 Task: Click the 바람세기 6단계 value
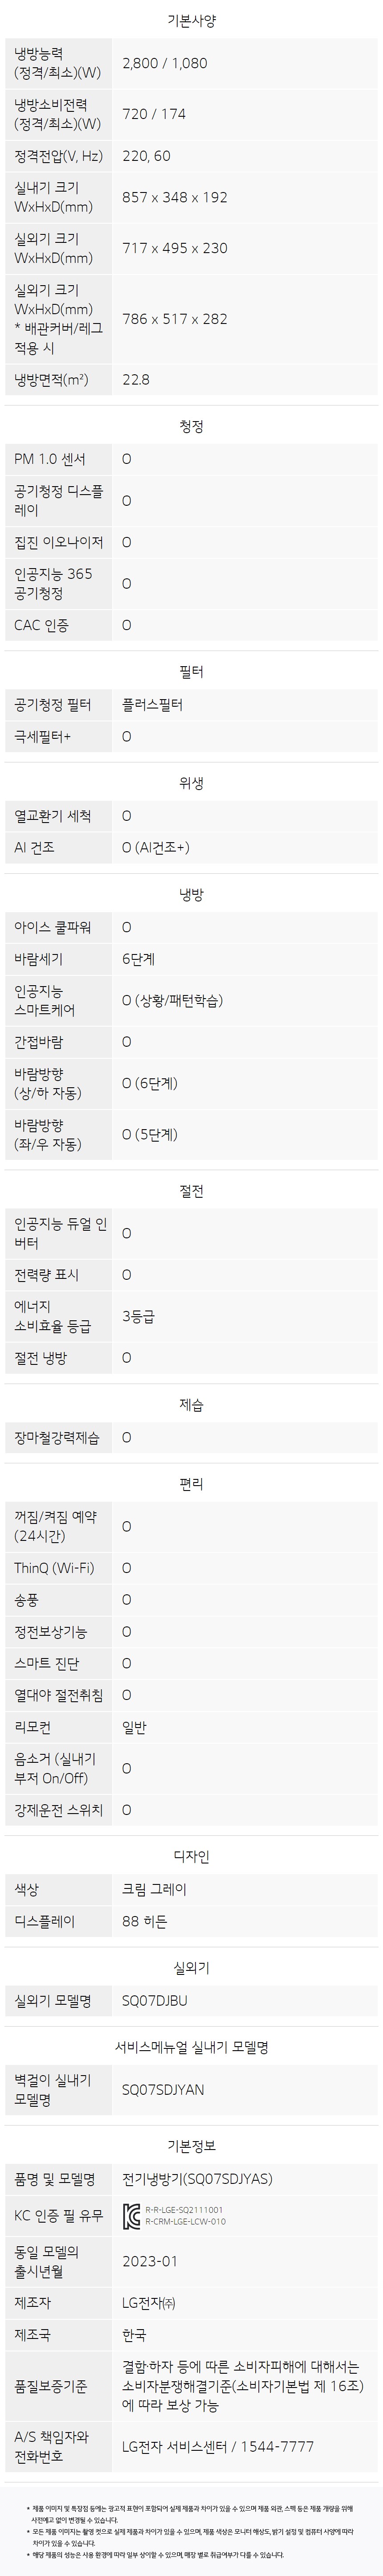pyautogui.click(x=138, y=959)
